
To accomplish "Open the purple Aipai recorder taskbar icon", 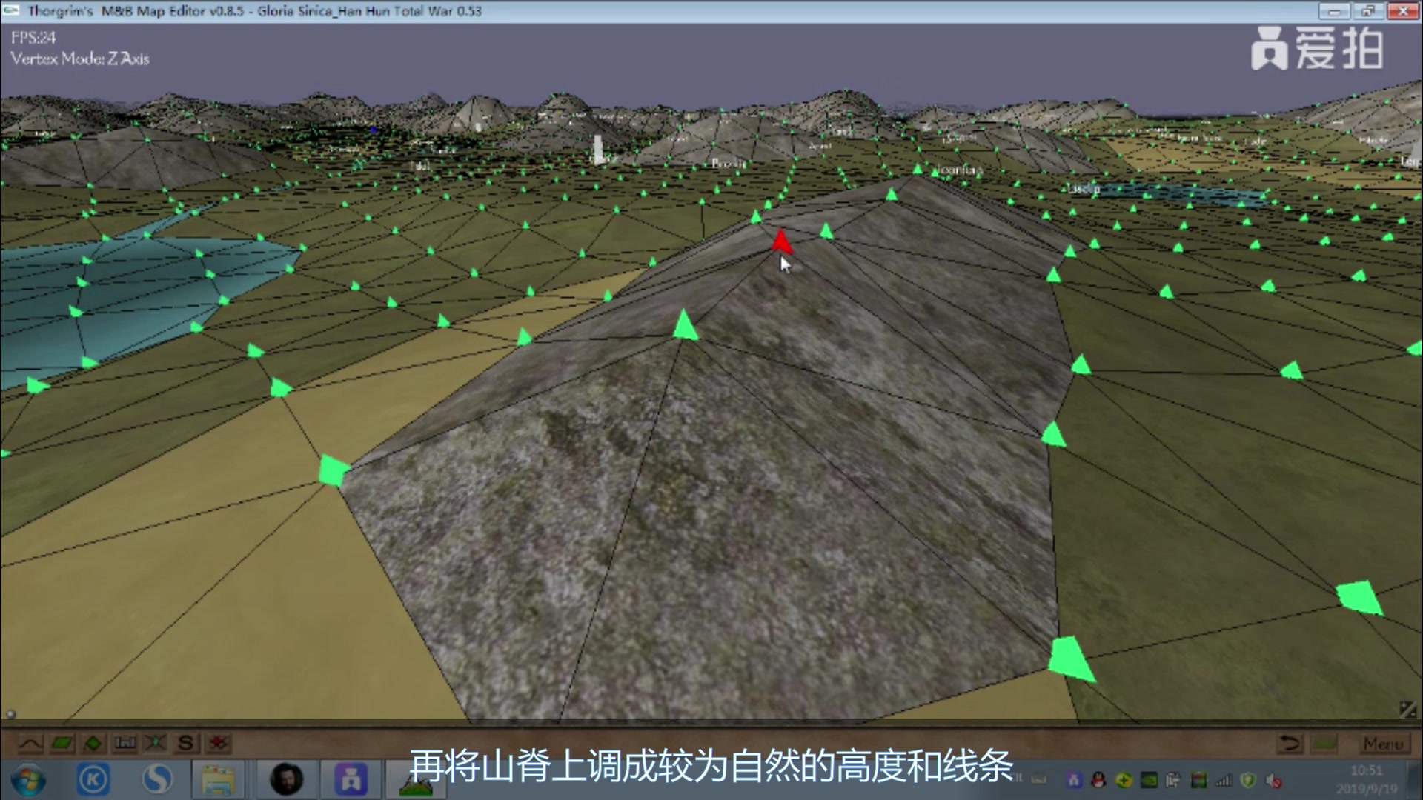I will (351, 780).
